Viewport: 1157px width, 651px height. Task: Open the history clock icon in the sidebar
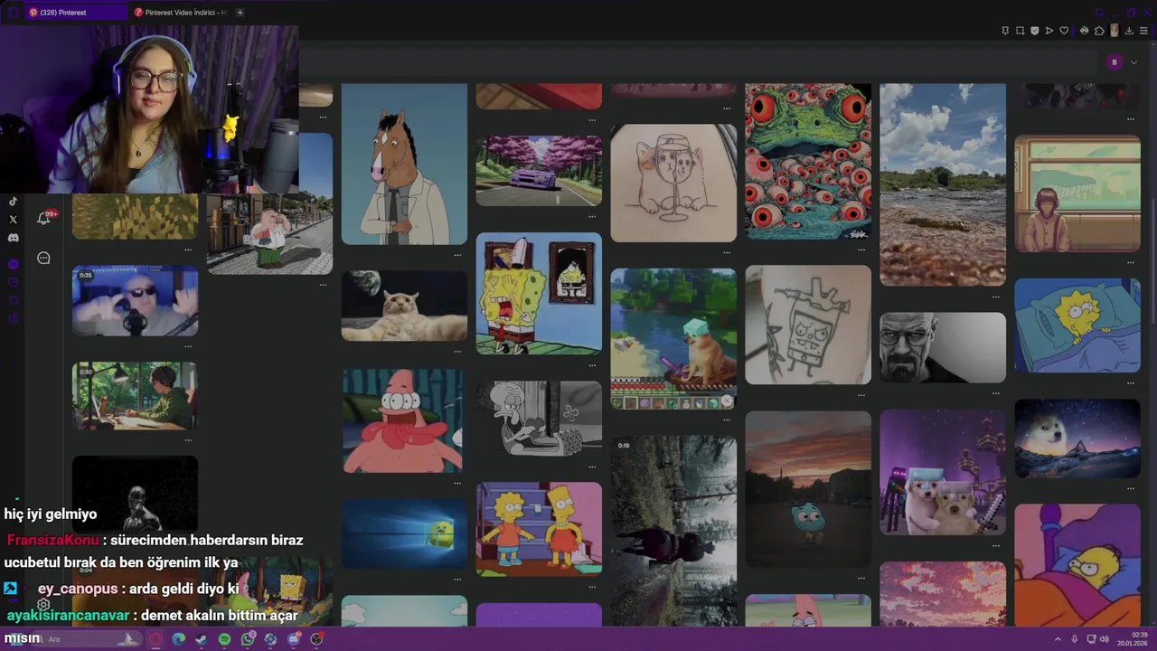tap(13, 282)
